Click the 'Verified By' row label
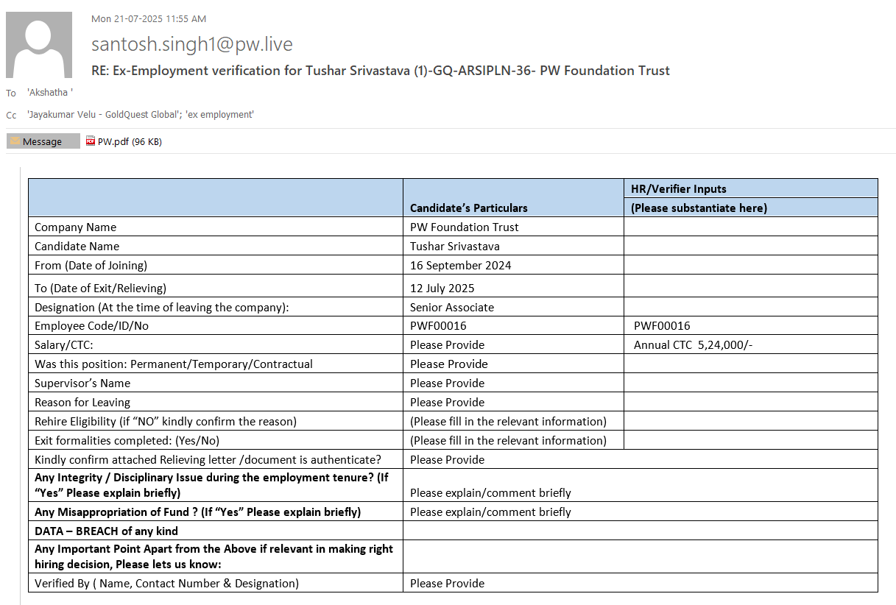This screenshot has width=896, height=605. [167, 583]
